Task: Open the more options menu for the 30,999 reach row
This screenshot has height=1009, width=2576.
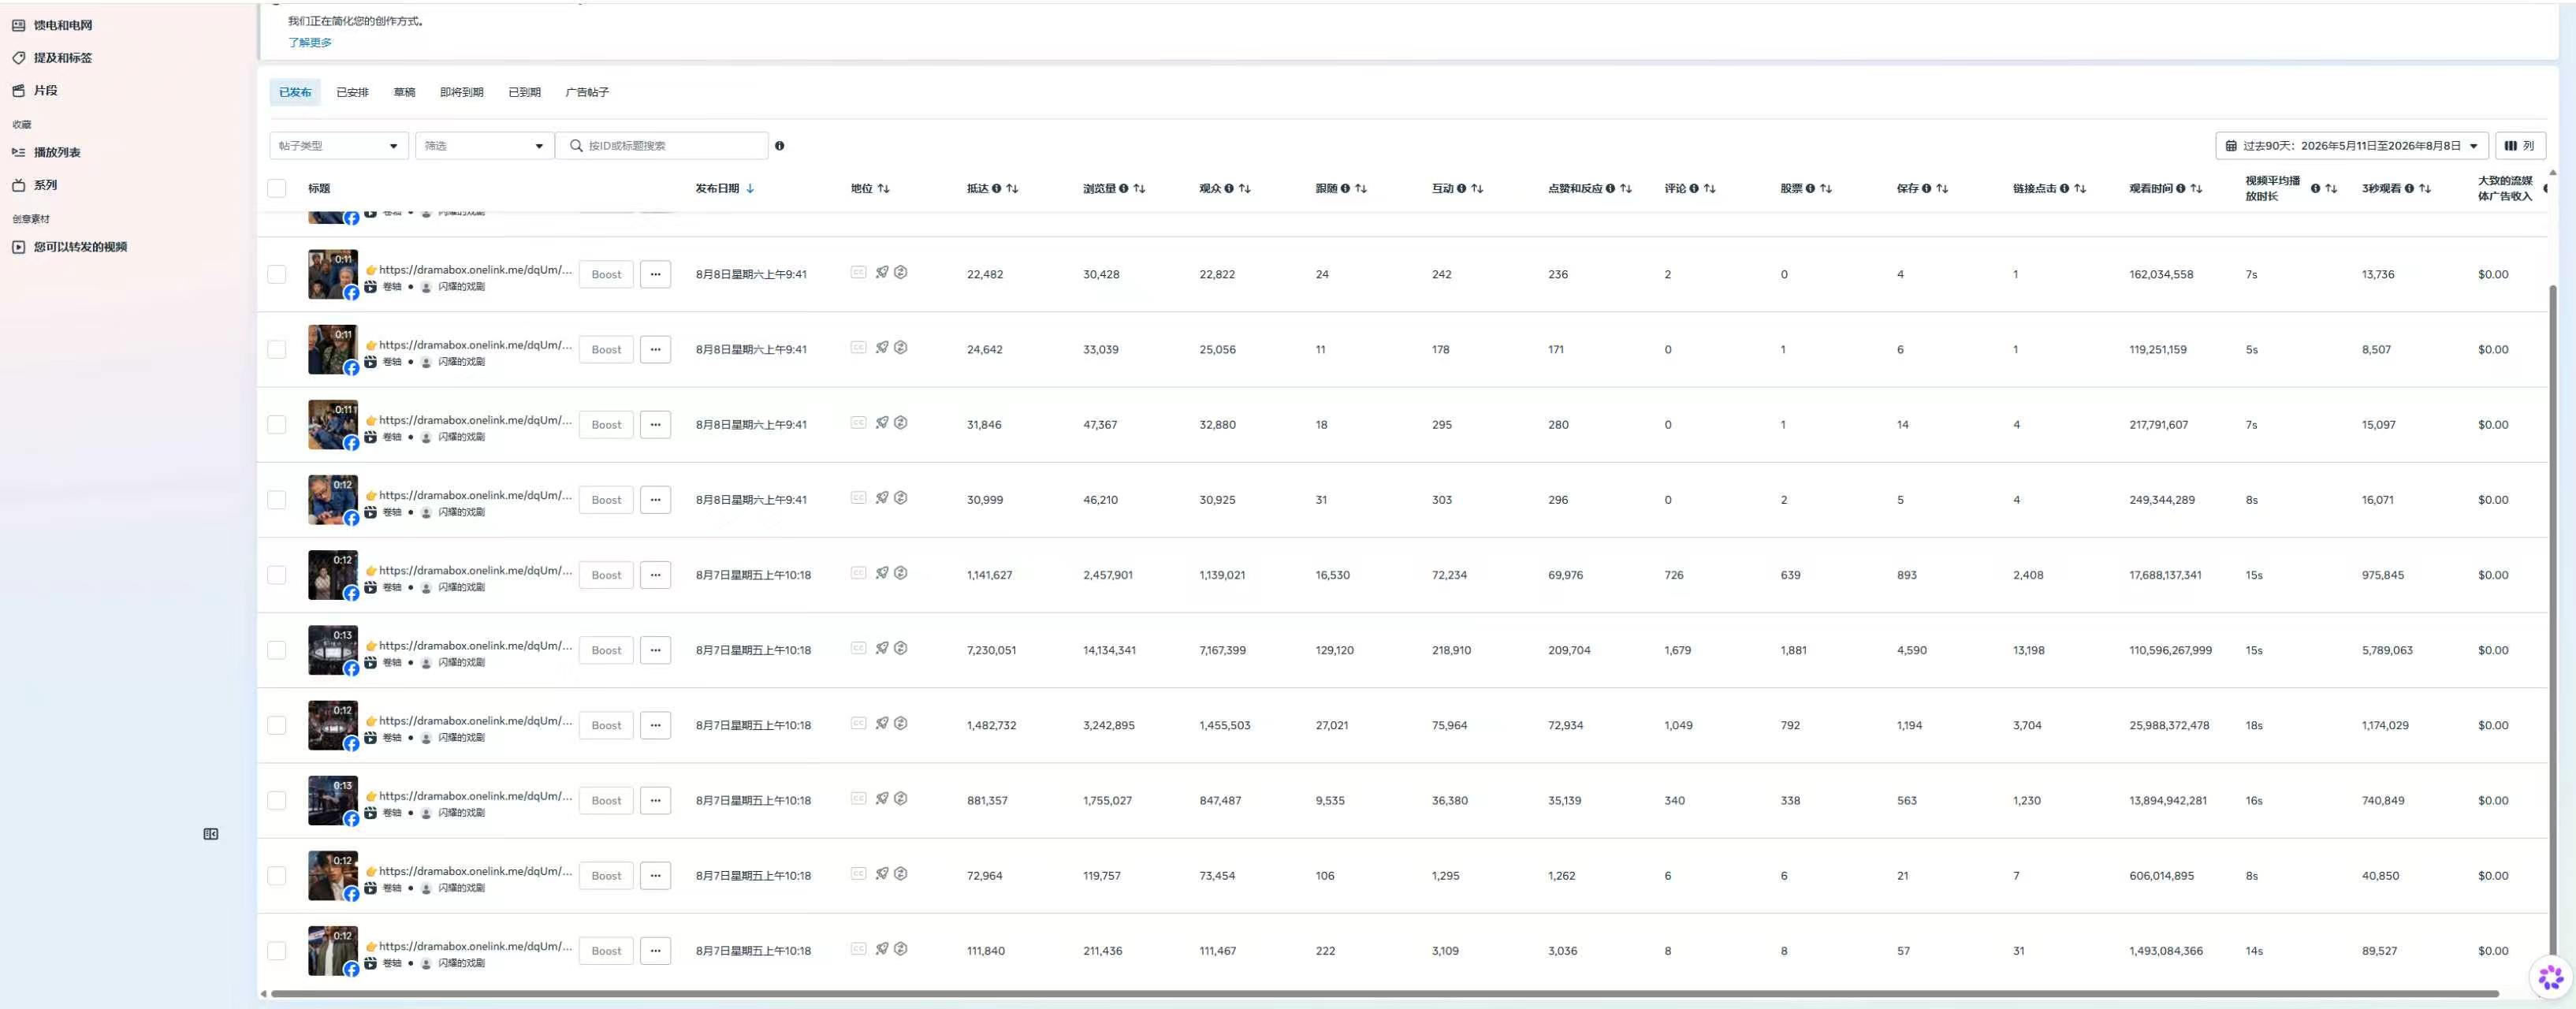Action: click(656, 499)
